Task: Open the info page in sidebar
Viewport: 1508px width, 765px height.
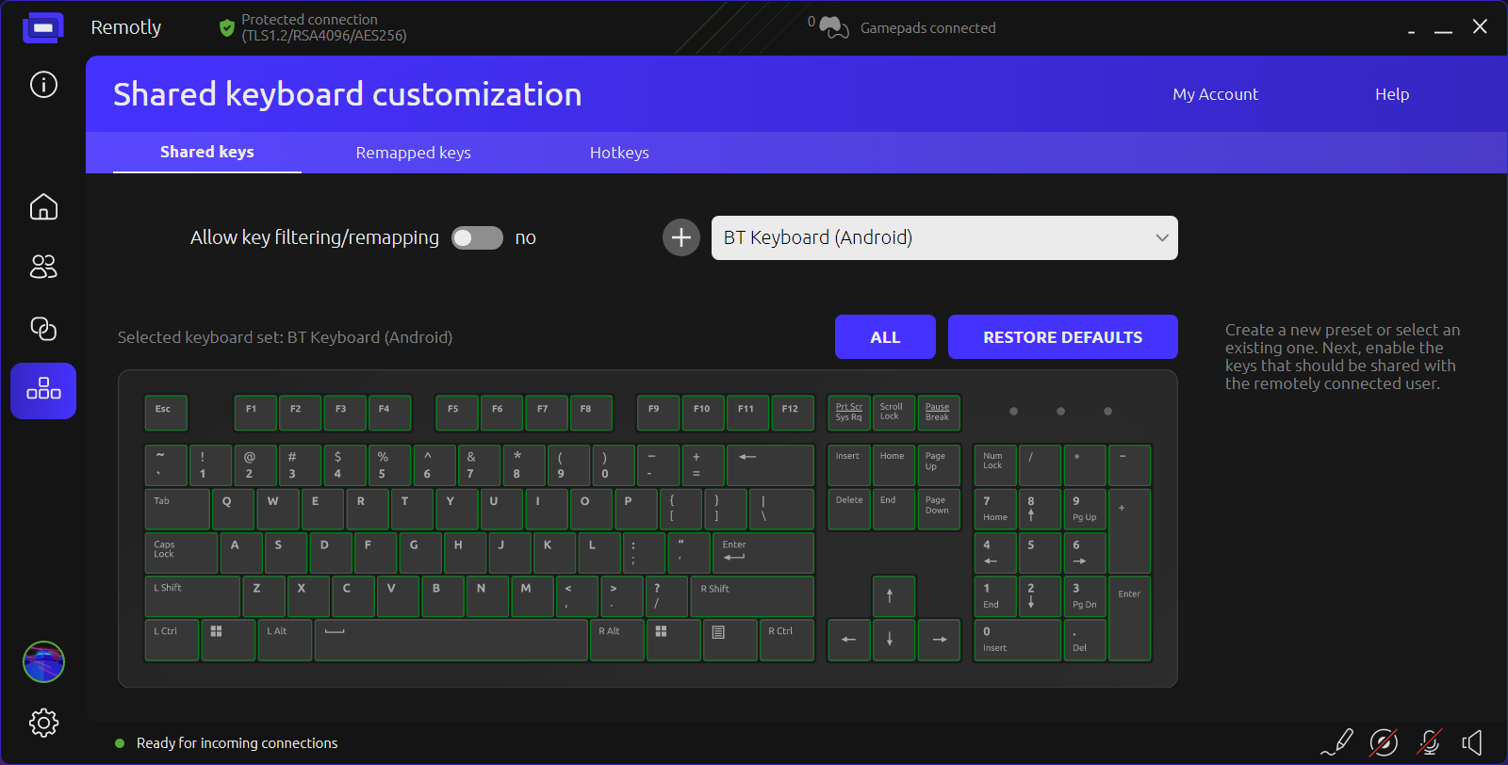Action: click(43, 85)
